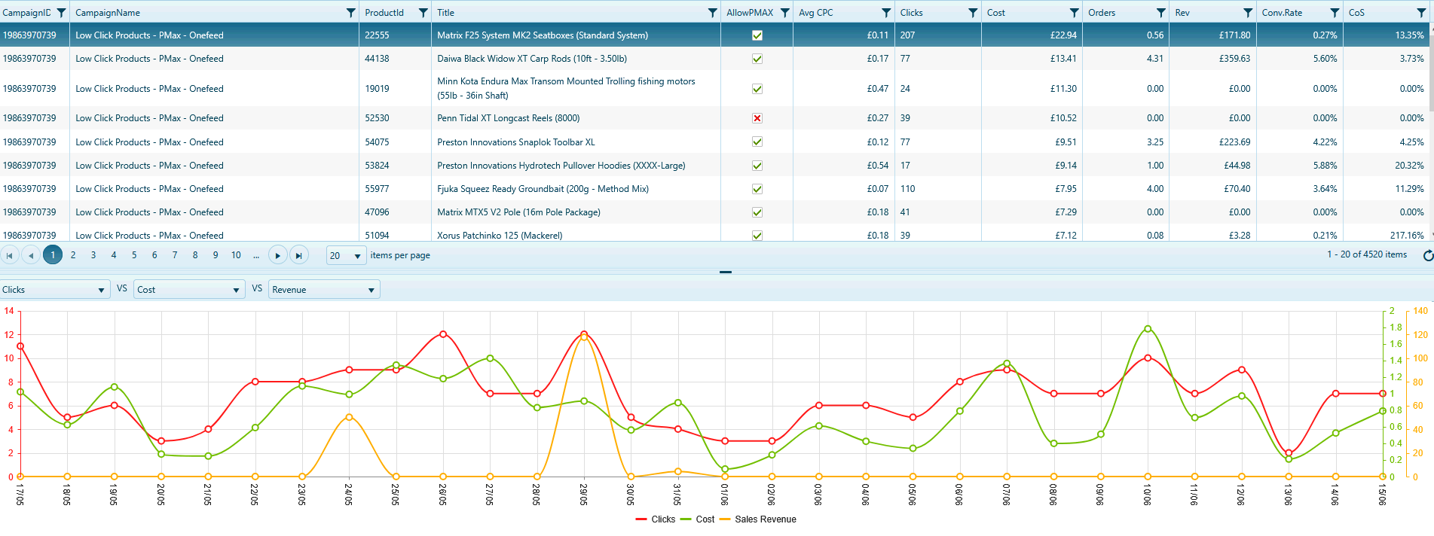Filter the Avg CPC column
Image resolution: width=1434 pixels, height=536 pixels.
[x=886, y=13]
